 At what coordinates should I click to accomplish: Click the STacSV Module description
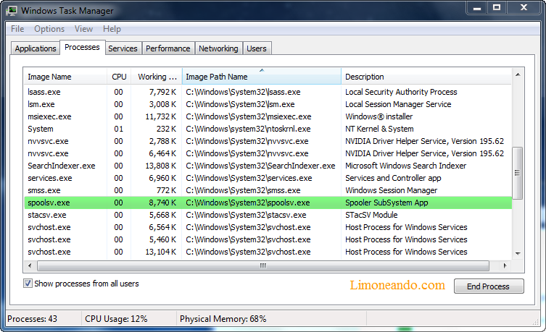[371, 215]
